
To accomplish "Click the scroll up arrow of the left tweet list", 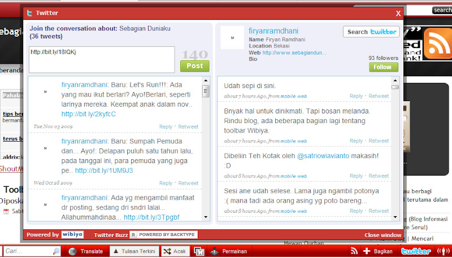I will click(206, 81).
